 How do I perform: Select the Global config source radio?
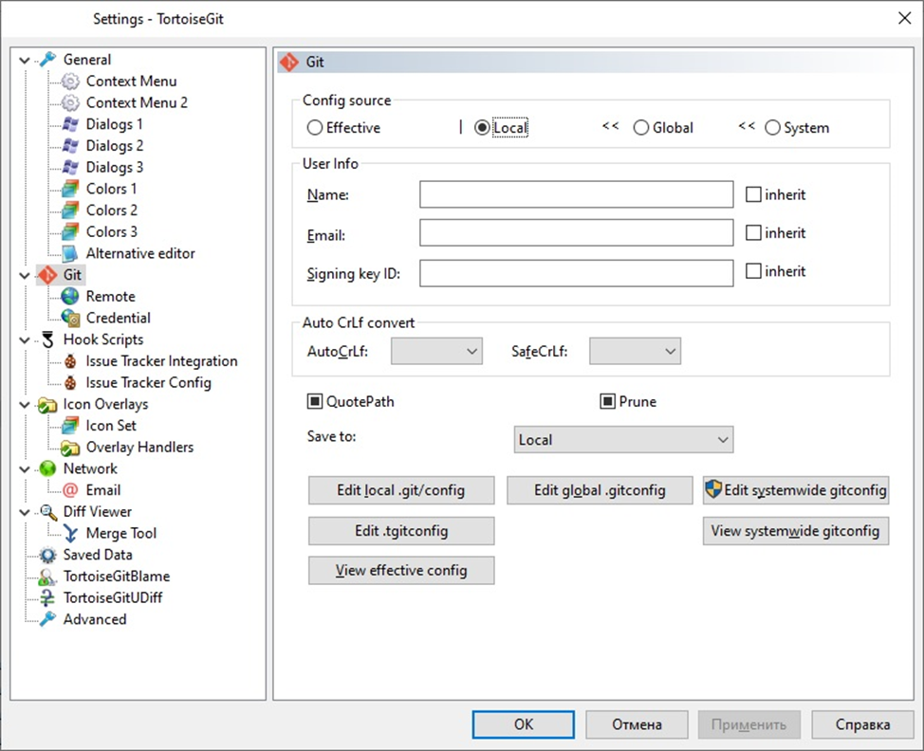click(641, 128)
